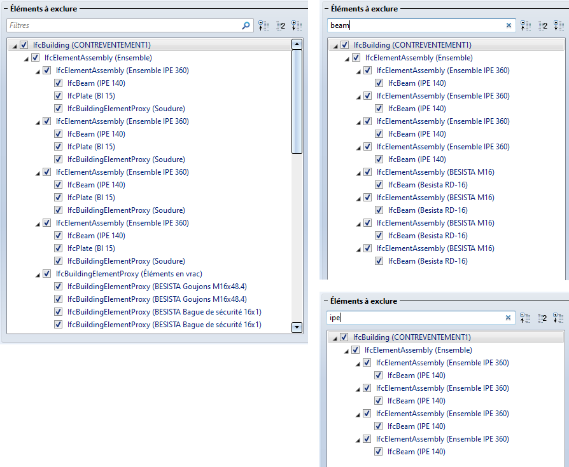
Task: Select first 'IfcElementAssembly (BESISTA M16)' row text
Action: 435,172
